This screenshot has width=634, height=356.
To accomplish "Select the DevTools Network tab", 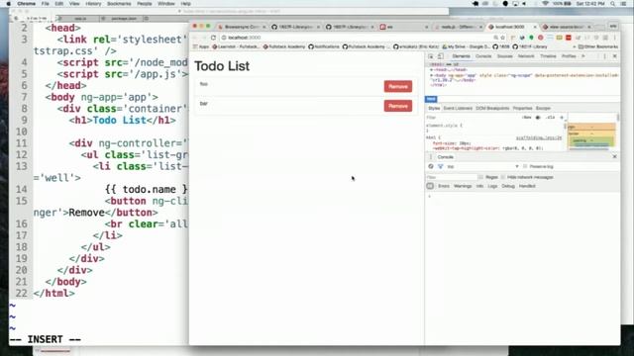I will 526,56.
